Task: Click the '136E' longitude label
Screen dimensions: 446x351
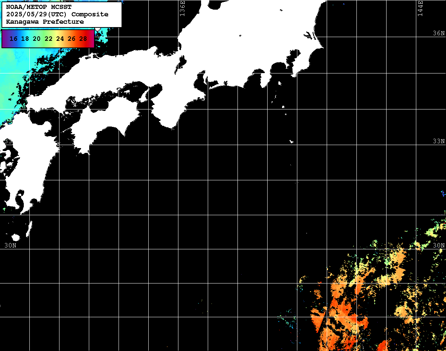Action: click(182, 9)
